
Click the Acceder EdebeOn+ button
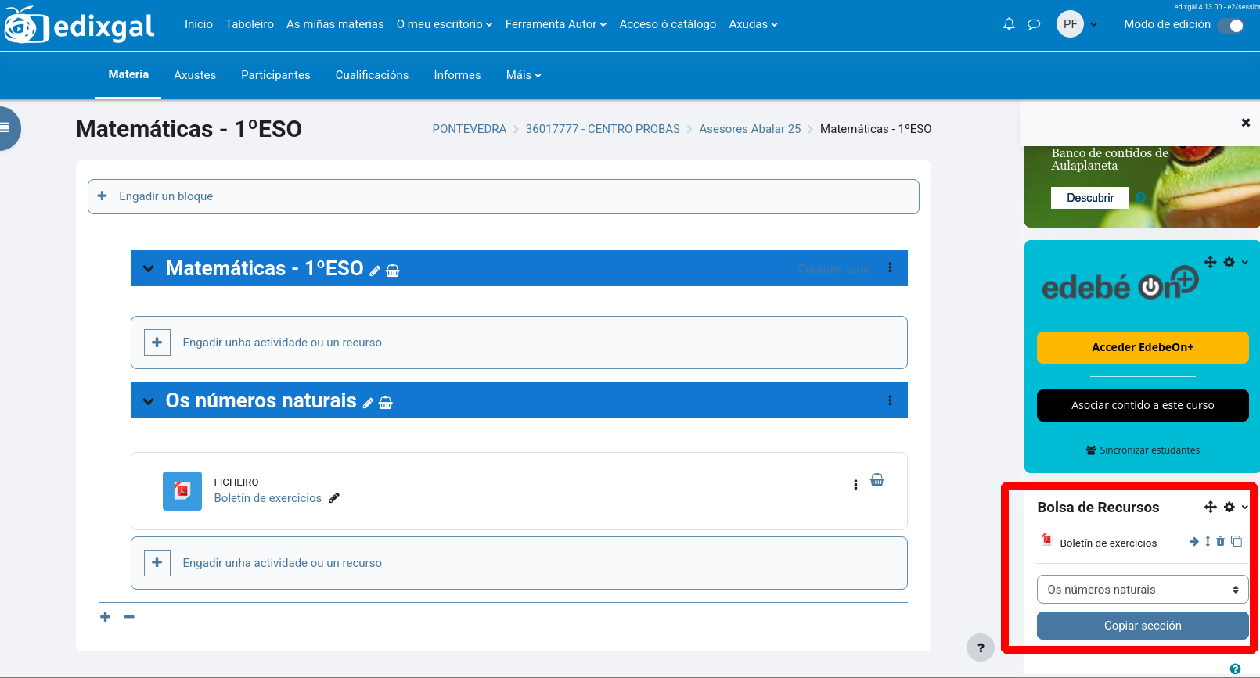[x=1142, y=347]
